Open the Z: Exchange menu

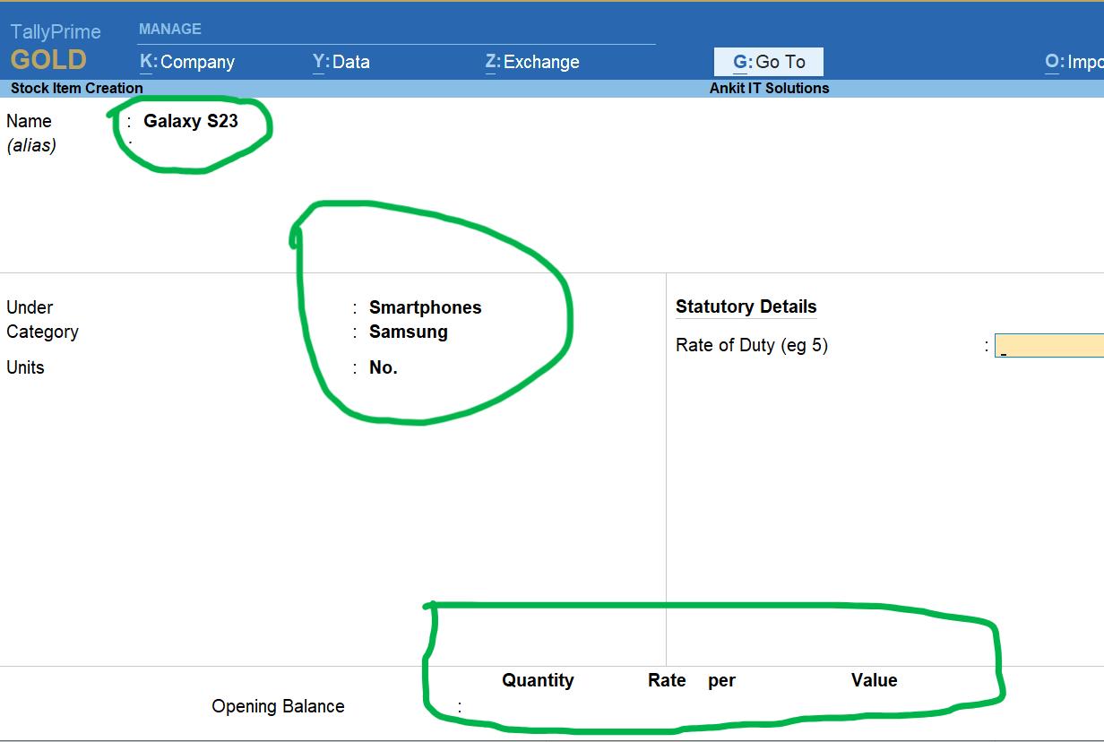(532, 62)
